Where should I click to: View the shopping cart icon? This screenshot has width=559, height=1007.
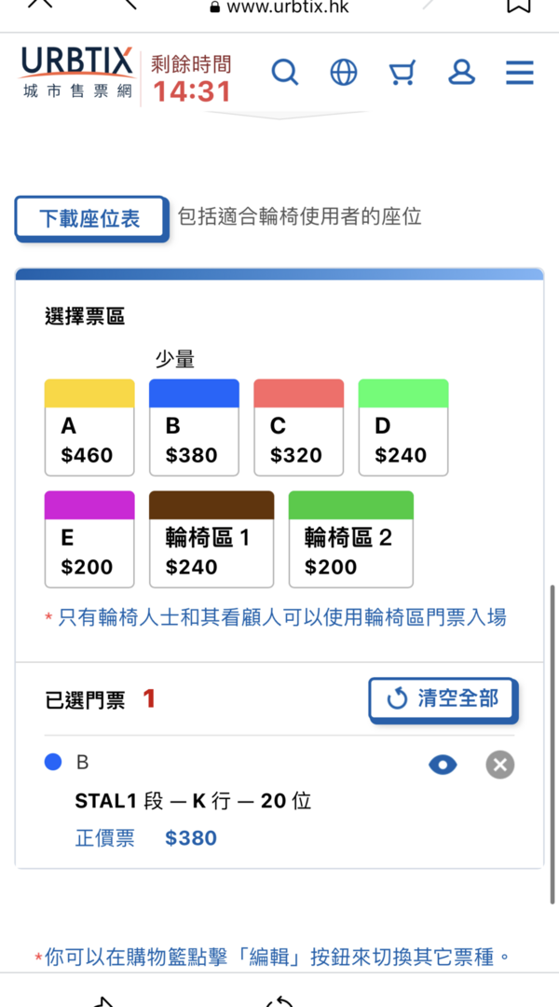click(x=402, y=73)
